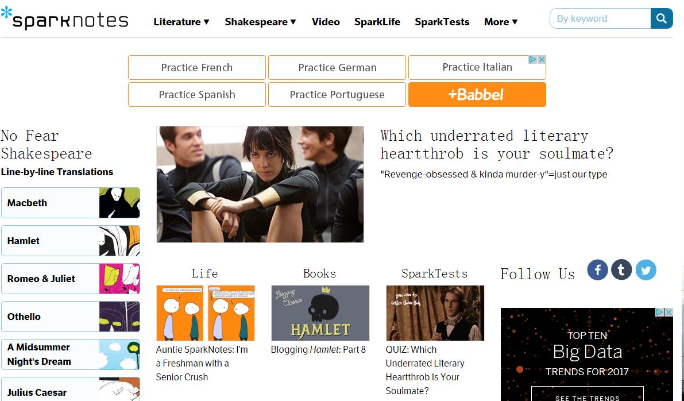This screenshot has height=401, width=684.
Task: Click A Midsummer Night's Dream art thumbnail
Action: (x=119, y=354)
